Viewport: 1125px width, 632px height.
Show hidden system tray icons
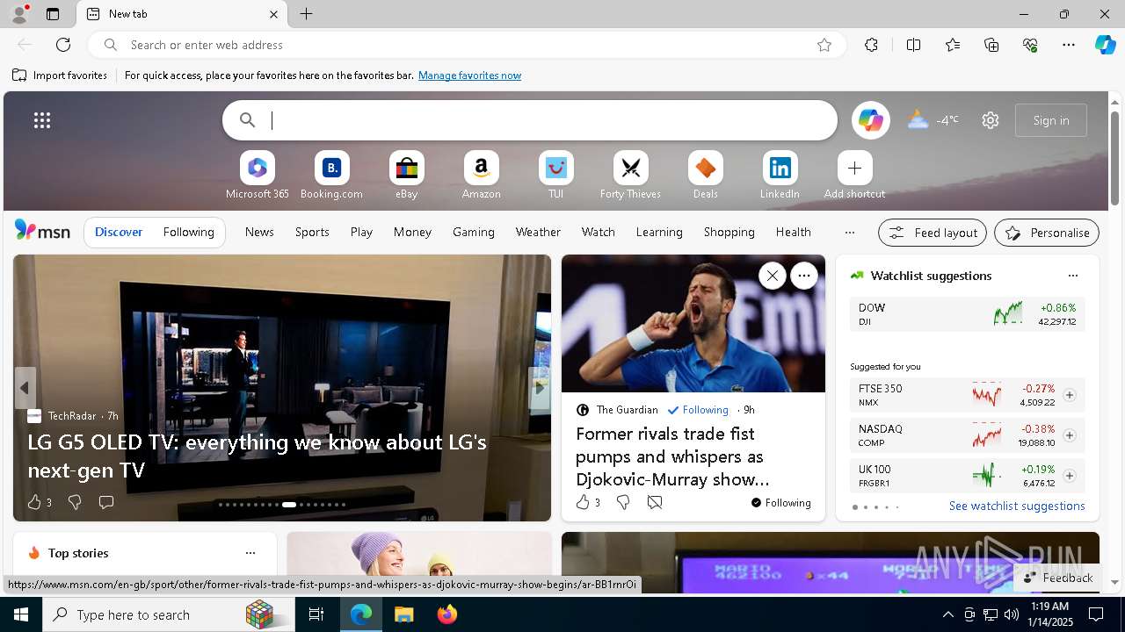click(947, 614)
